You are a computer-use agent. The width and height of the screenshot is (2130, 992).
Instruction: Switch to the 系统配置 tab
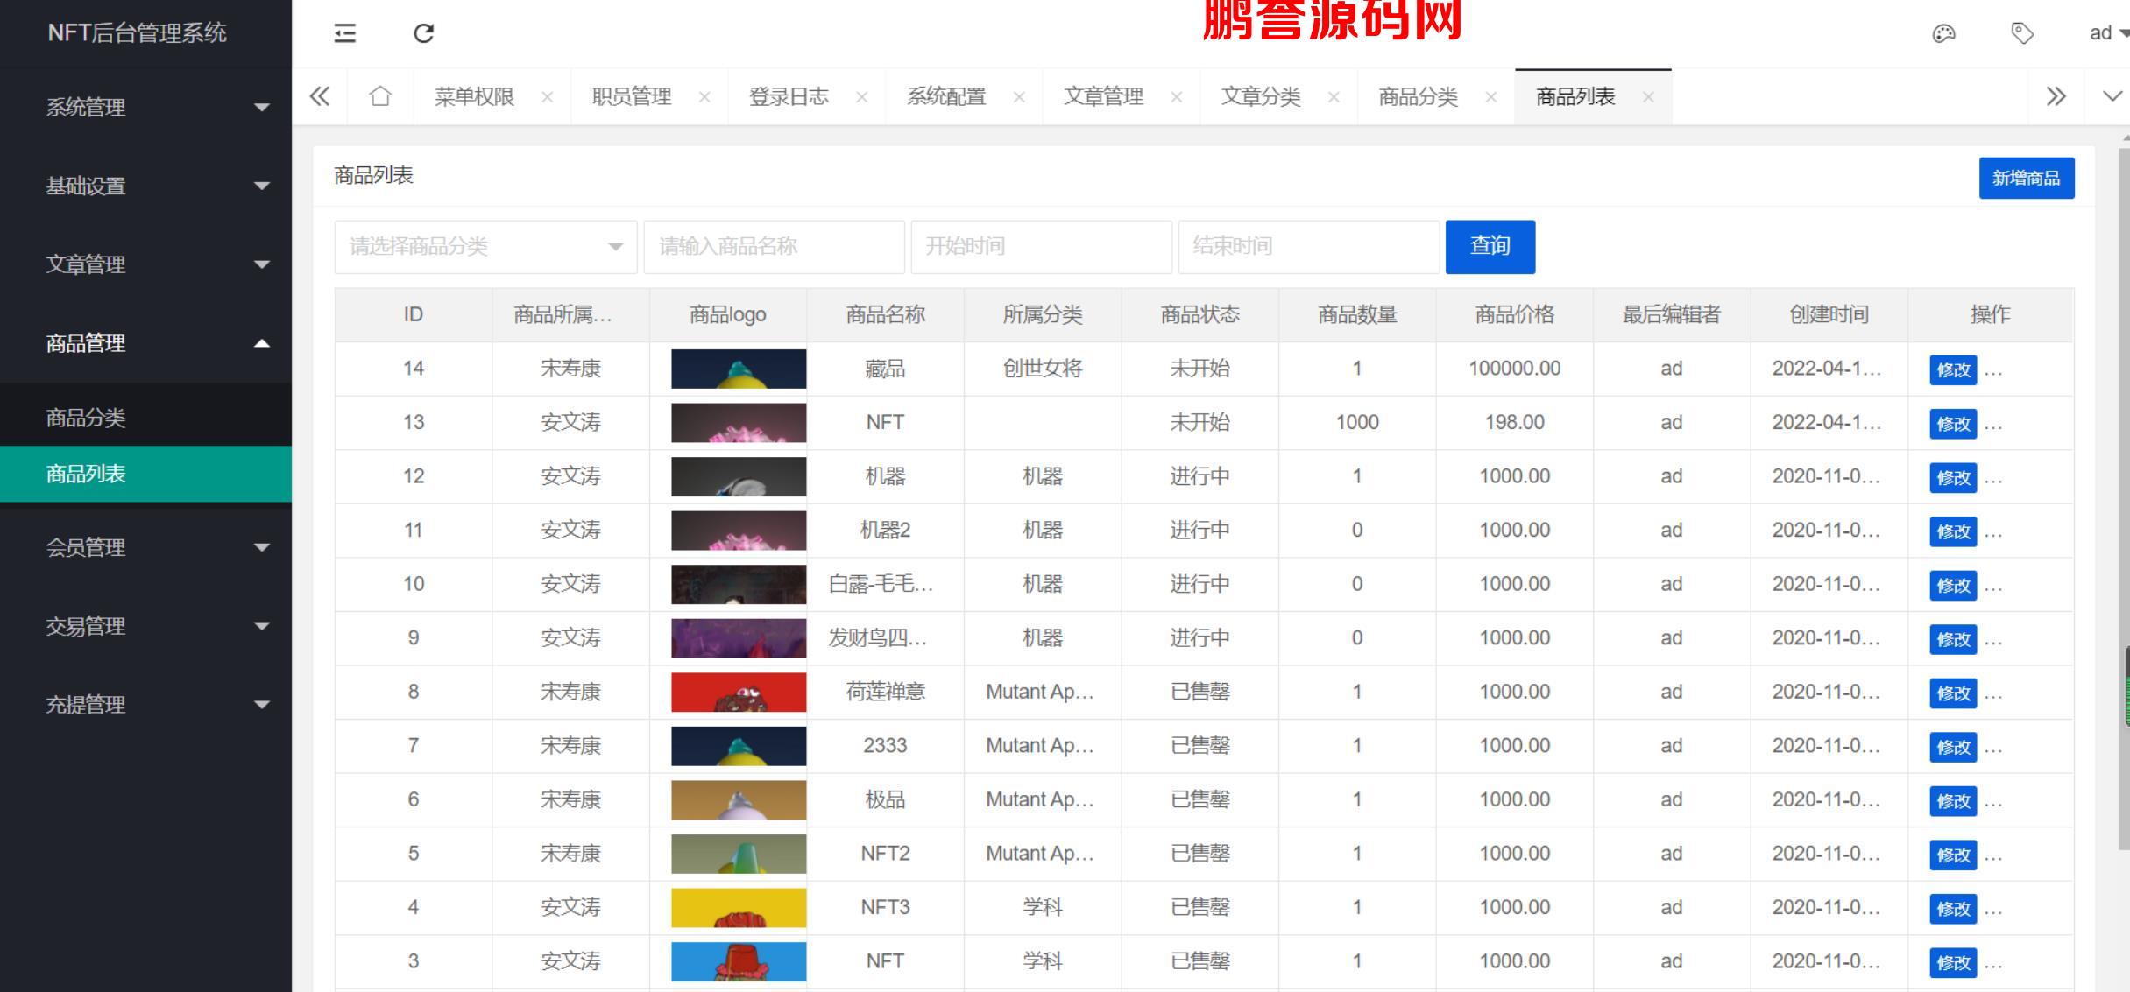946,96
